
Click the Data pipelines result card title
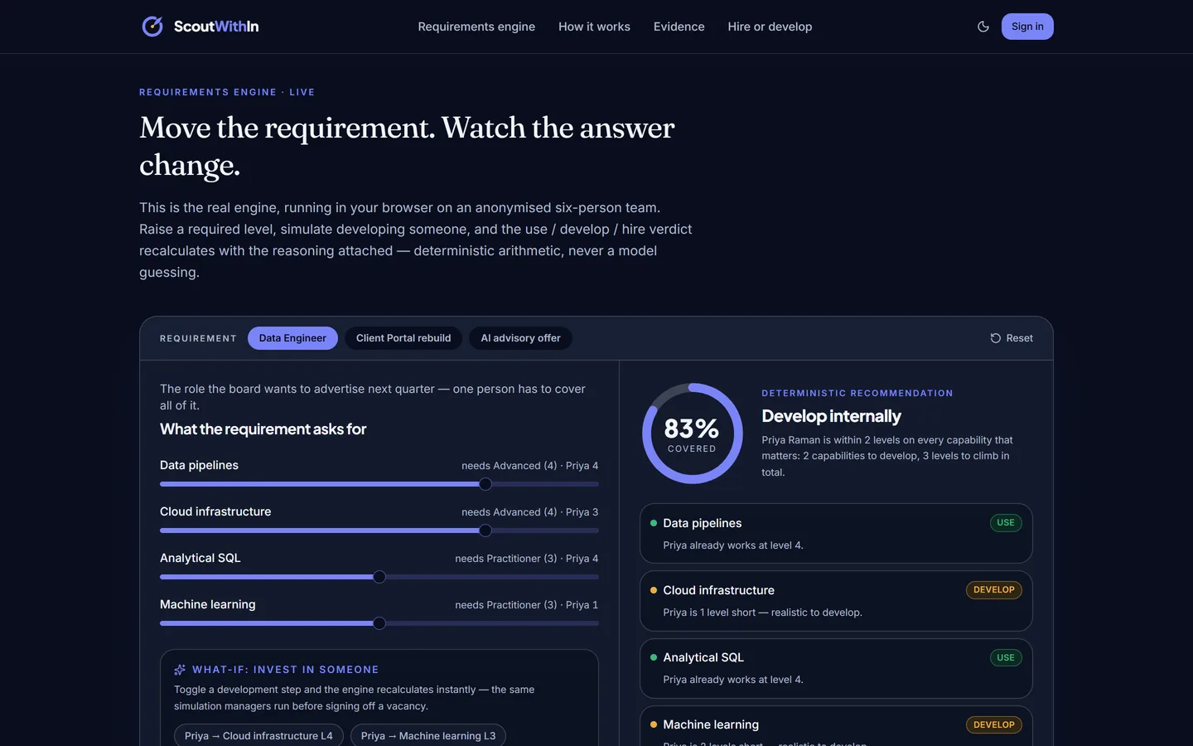click(x=703, y=523)
